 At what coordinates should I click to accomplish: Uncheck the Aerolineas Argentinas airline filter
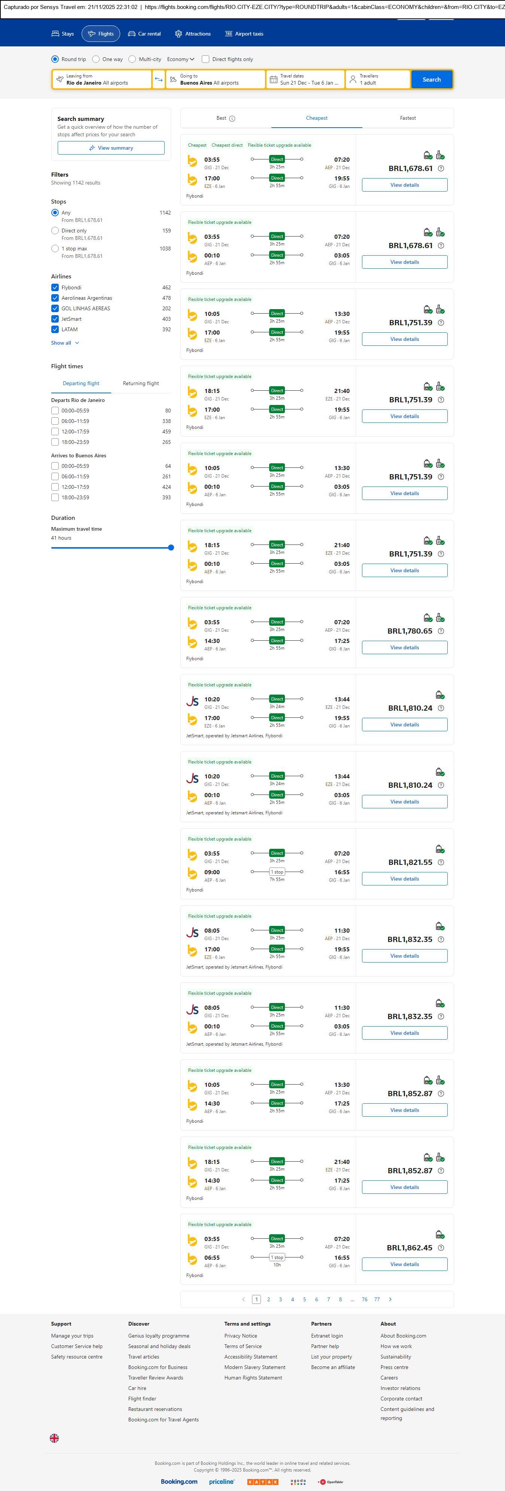tap(55, 298)
